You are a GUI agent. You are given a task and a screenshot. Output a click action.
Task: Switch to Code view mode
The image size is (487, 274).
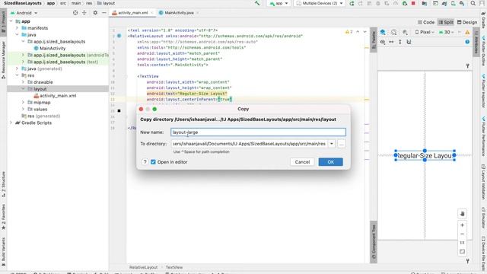click(x=426, y=22)
